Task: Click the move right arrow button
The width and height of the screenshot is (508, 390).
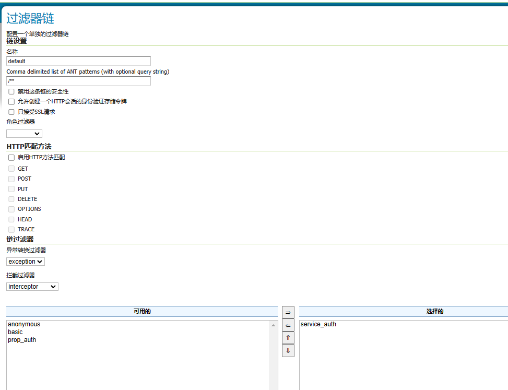Action: [x=288, y=312]
